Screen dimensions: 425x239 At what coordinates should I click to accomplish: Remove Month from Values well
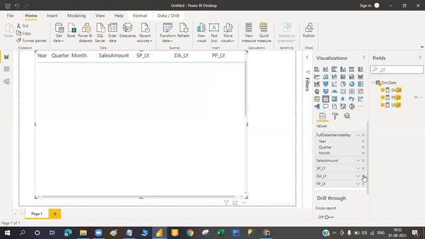pos(363,153)
